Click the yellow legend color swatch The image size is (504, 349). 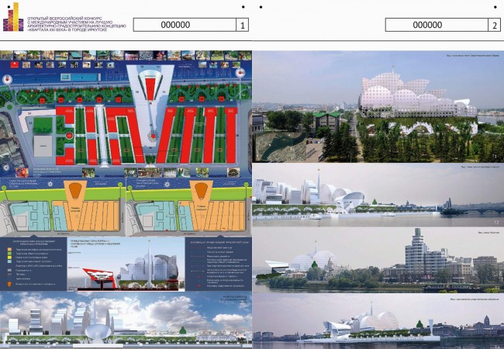coord(10,257)
